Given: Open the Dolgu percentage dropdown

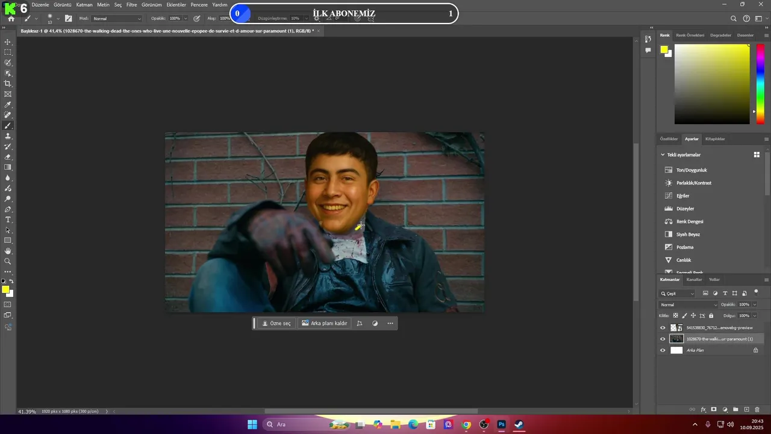Looking at the screenshot, I should coord(754,315).
